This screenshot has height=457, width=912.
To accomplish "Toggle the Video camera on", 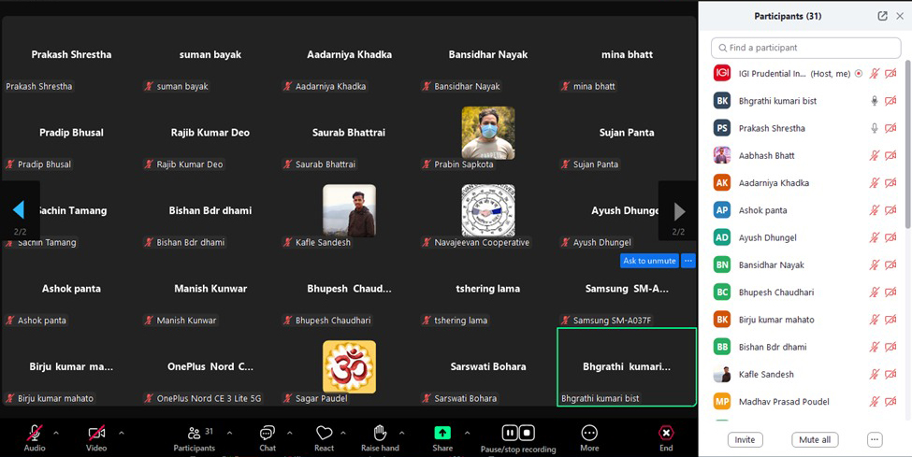I will pos(96,433).
